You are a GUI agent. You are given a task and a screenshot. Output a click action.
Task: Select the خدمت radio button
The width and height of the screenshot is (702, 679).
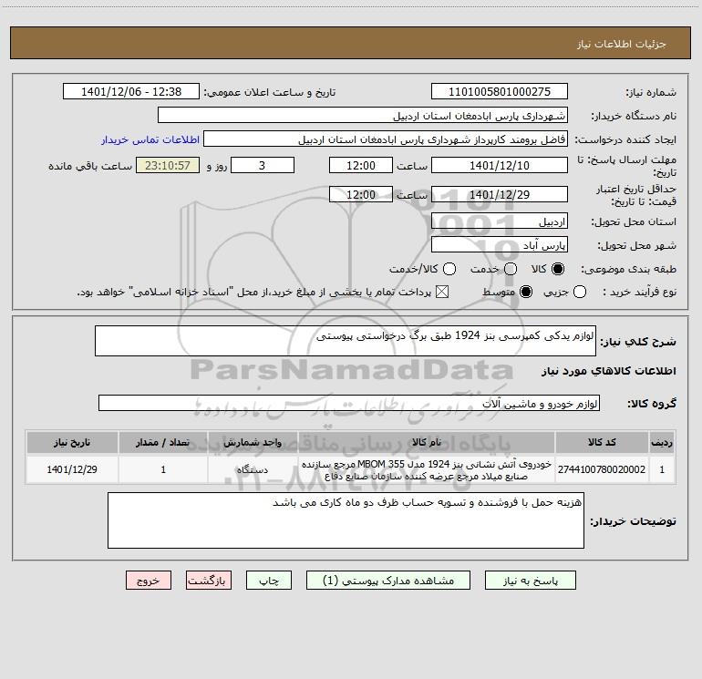(511, 269)
